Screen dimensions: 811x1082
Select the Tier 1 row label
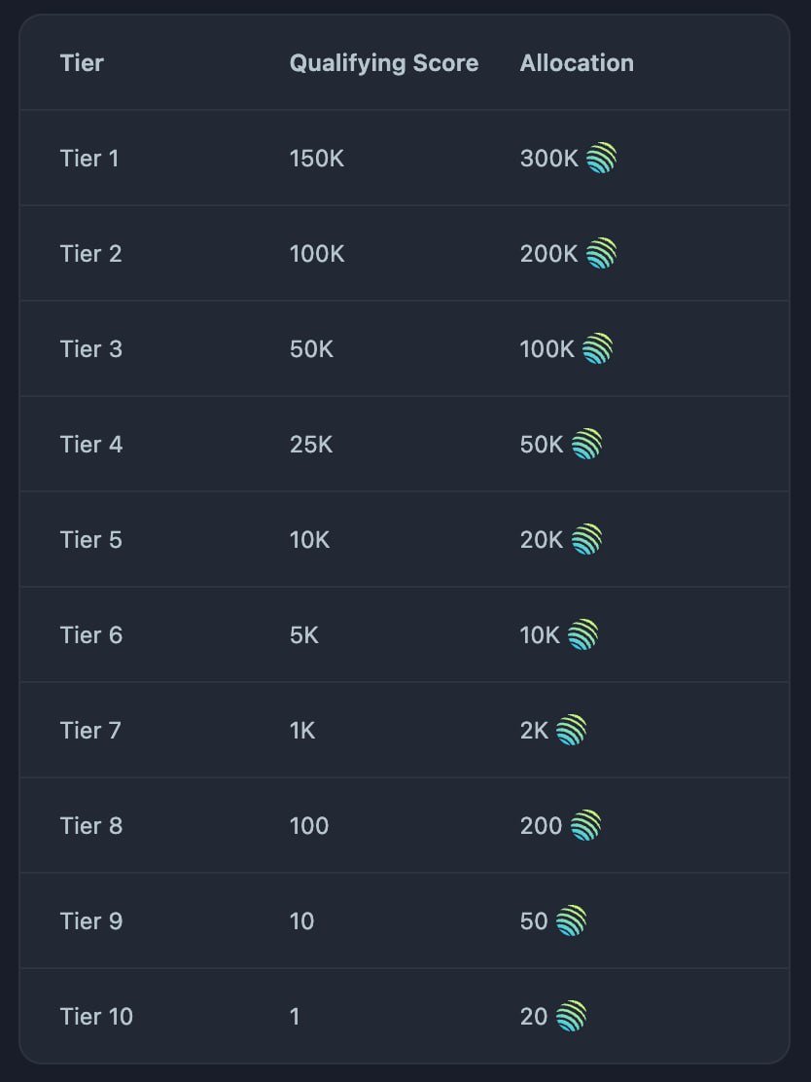(89, 158)
